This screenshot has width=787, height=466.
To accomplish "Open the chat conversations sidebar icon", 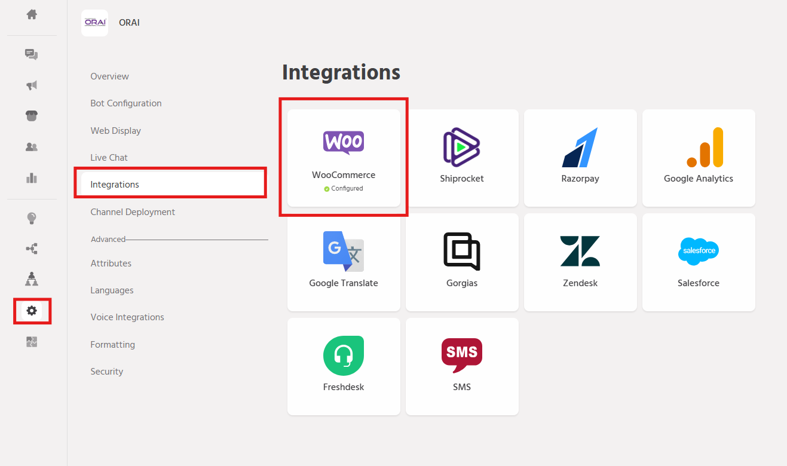I will [32, 54].
